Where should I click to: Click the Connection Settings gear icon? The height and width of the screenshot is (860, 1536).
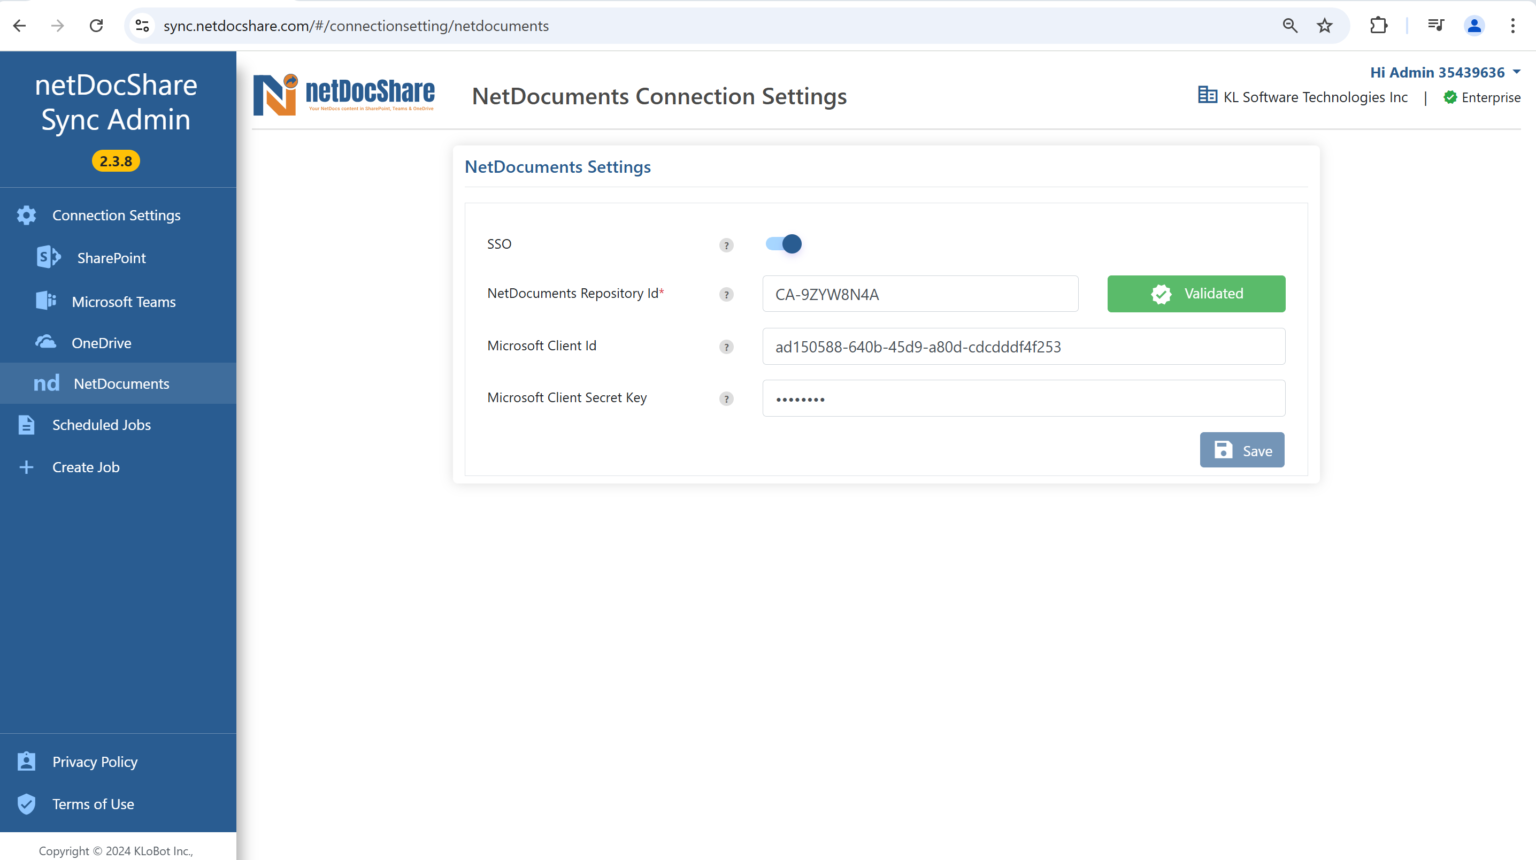(26, 216)
